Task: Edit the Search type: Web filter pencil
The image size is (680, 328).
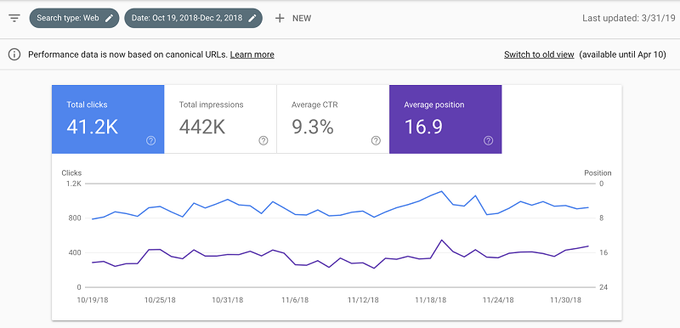Action: click(x=110, y=18)
